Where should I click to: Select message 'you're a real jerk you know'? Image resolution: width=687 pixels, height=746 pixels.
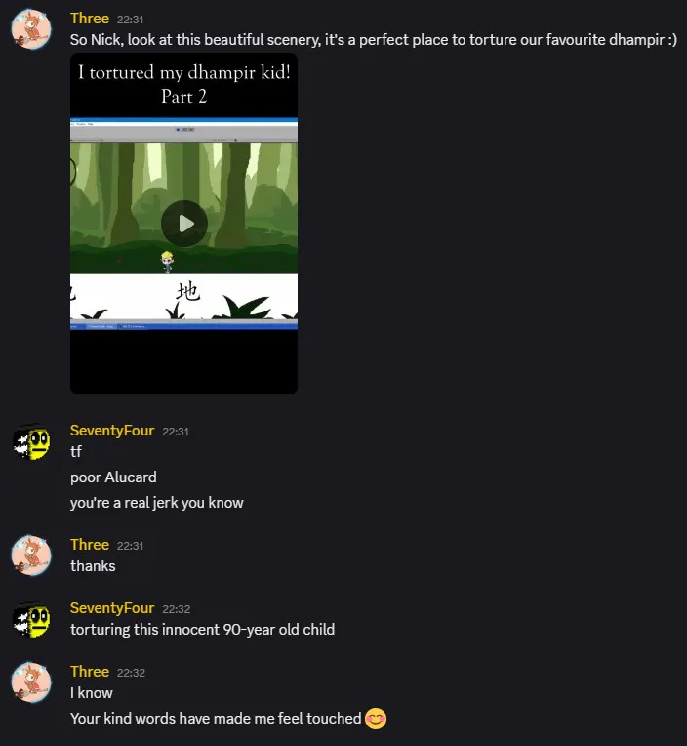[x=157, y=503]
